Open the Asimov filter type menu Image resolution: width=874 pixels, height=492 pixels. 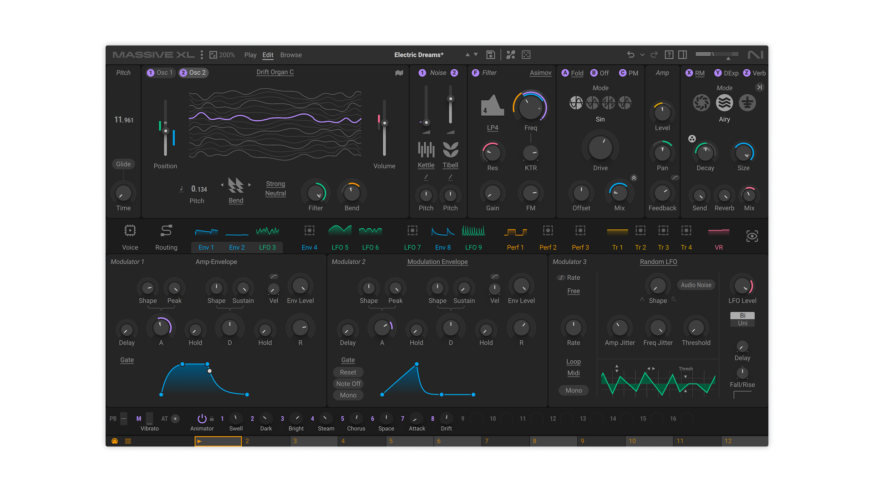pos(540,73)
